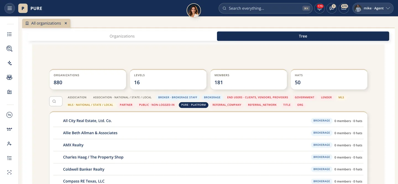This screenshot has height=184, width=398.
Task: Click the HATS 50 stat card
Action: [x=329, y=79]
